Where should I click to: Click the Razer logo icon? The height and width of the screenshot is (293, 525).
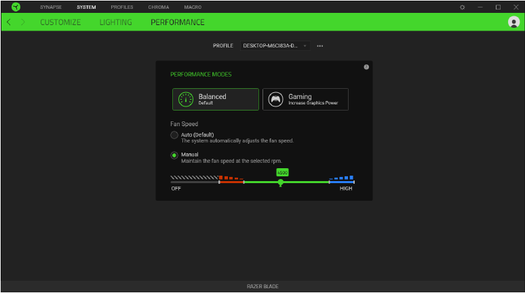(x=16, y=7)
